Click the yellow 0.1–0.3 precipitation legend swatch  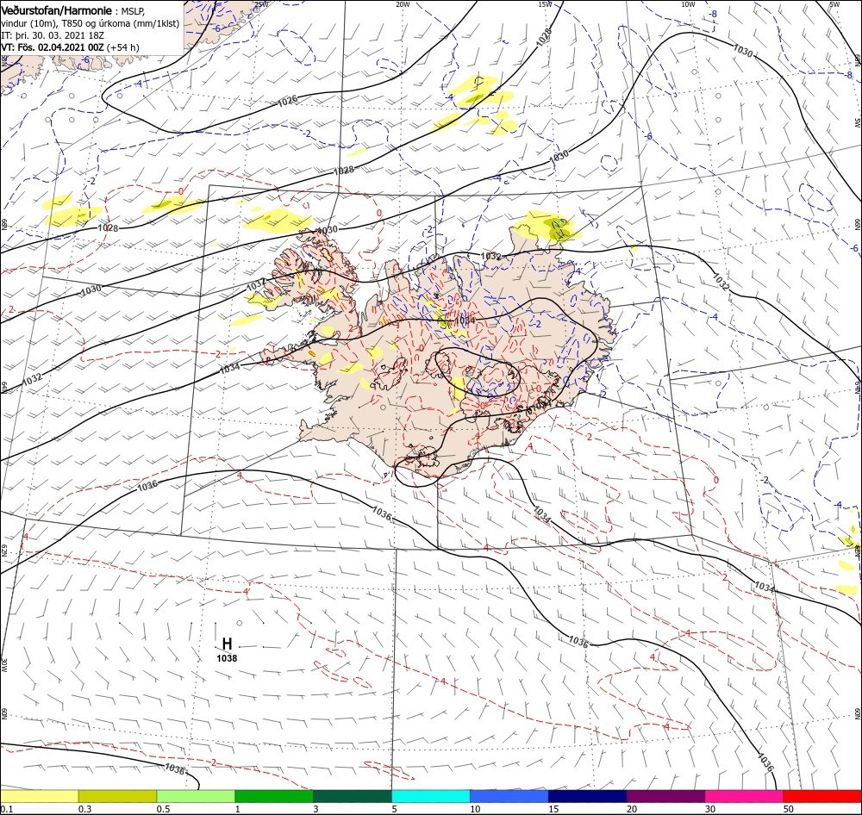[x=39, y=796]
